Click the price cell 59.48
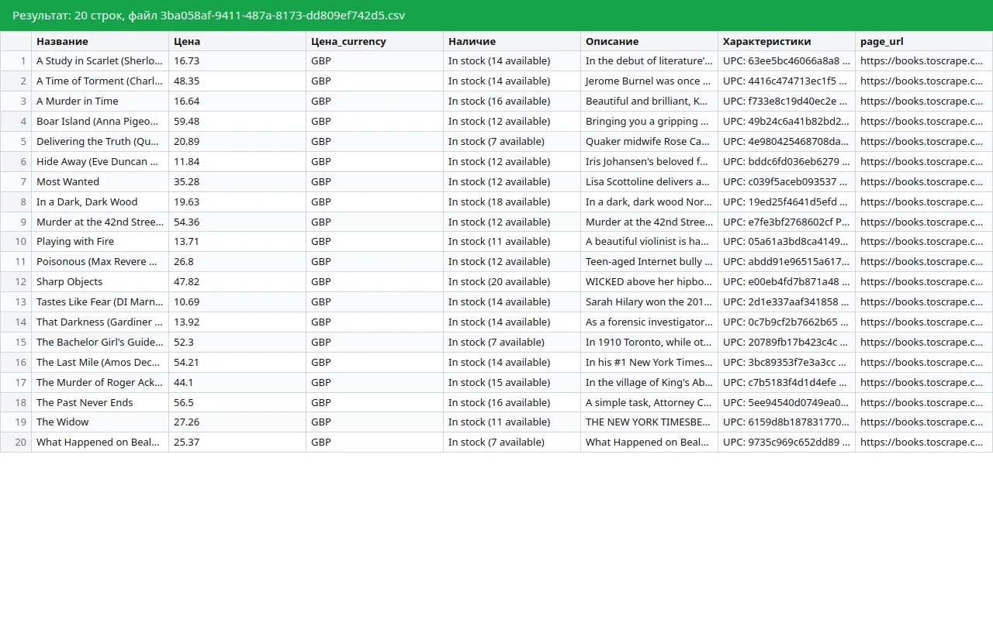Image resolution: width=993 pixels, height=620 pixels. (x=237, y=121)
